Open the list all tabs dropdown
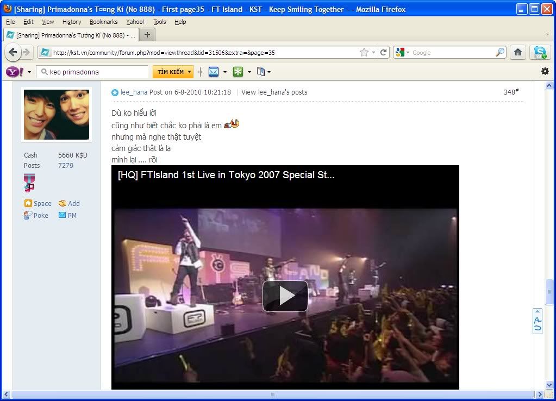Viewport: 556px width, 401px height. (547, 35)
